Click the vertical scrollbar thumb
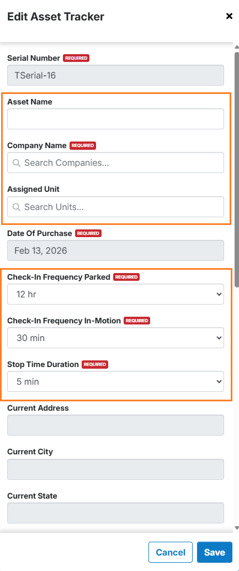 [236, 169]
